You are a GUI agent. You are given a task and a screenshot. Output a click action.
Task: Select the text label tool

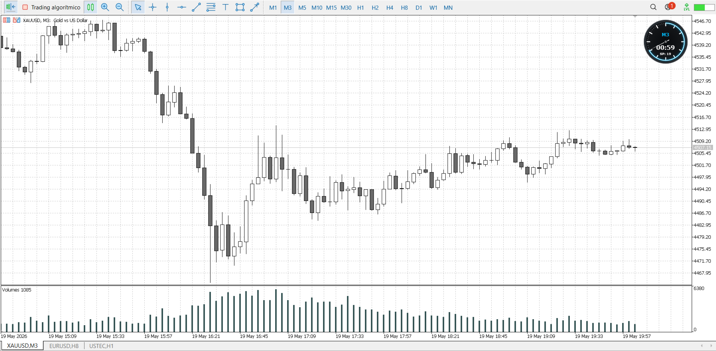pos(225,7)
